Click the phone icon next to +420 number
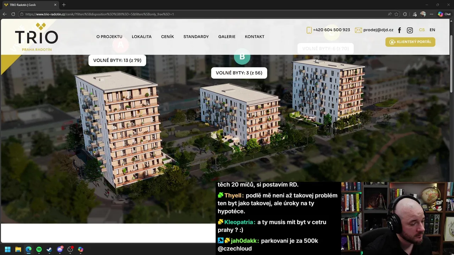The image size is (454, 255). pos(309,30)
